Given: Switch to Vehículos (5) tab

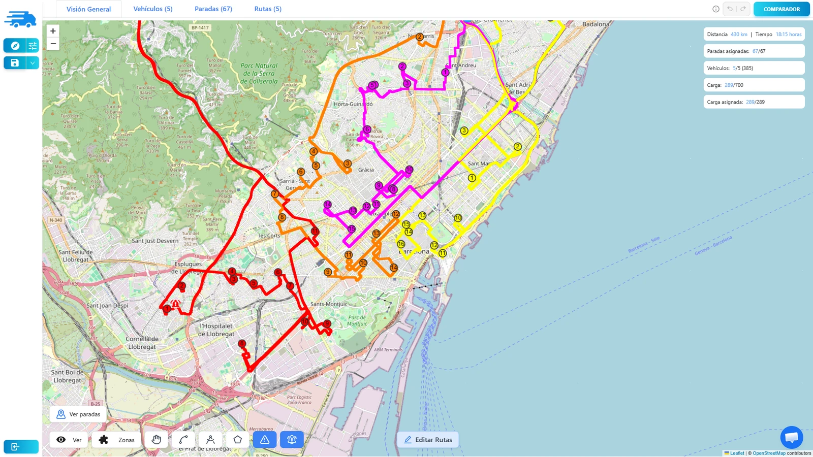Looking at the screenshot, I should pyautogui.click(x=153, y=9).
